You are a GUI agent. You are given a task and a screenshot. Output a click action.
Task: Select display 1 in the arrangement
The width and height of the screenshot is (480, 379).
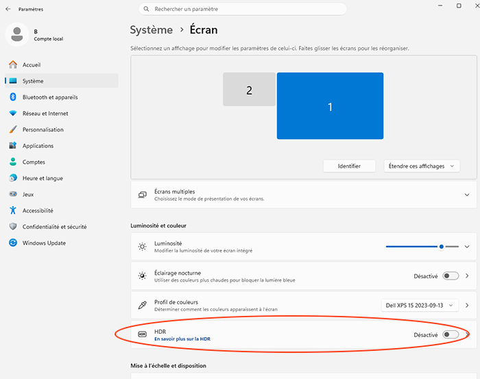[330, 106]
